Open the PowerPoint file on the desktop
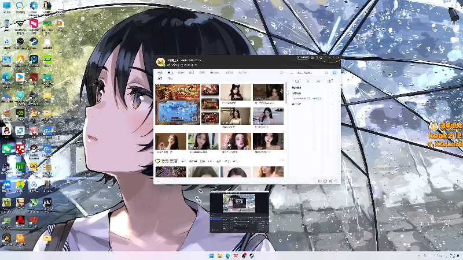 pos(61,24)
